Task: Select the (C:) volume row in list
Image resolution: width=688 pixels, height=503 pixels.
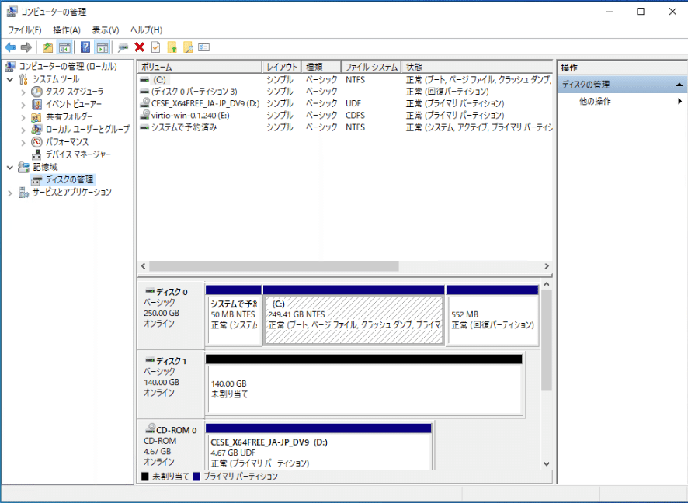Action: [345, 79]
